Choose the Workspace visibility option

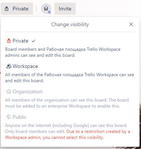point(22,66)
